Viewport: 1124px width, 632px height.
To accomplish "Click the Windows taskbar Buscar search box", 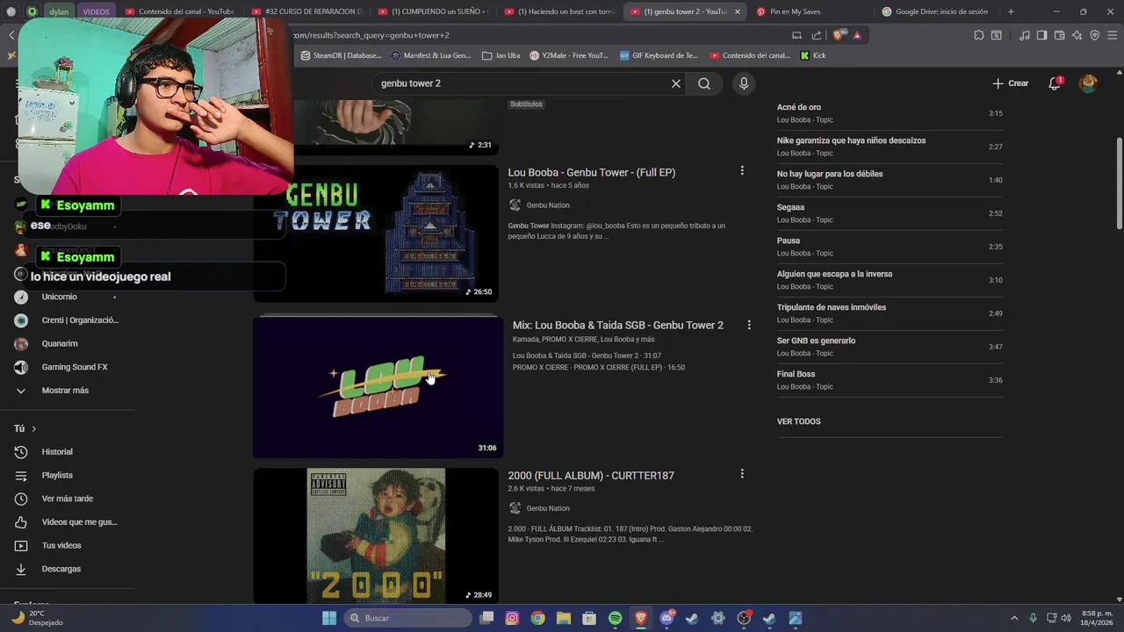I will coord(407,618).
